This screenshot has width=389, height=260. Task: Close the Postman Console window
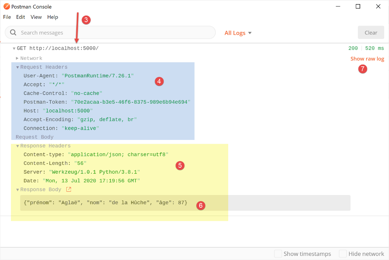point(378,6)
